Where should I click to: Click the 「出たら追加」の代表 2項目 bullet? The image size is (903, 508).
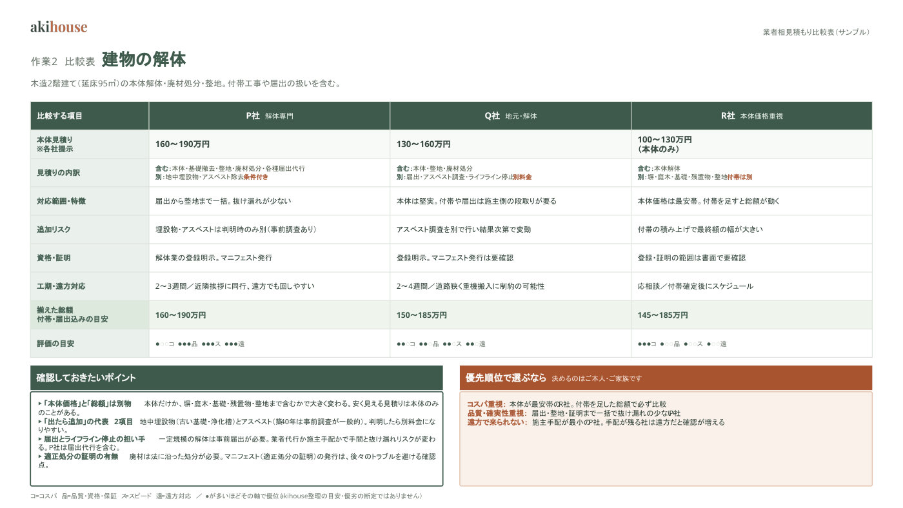238,425
